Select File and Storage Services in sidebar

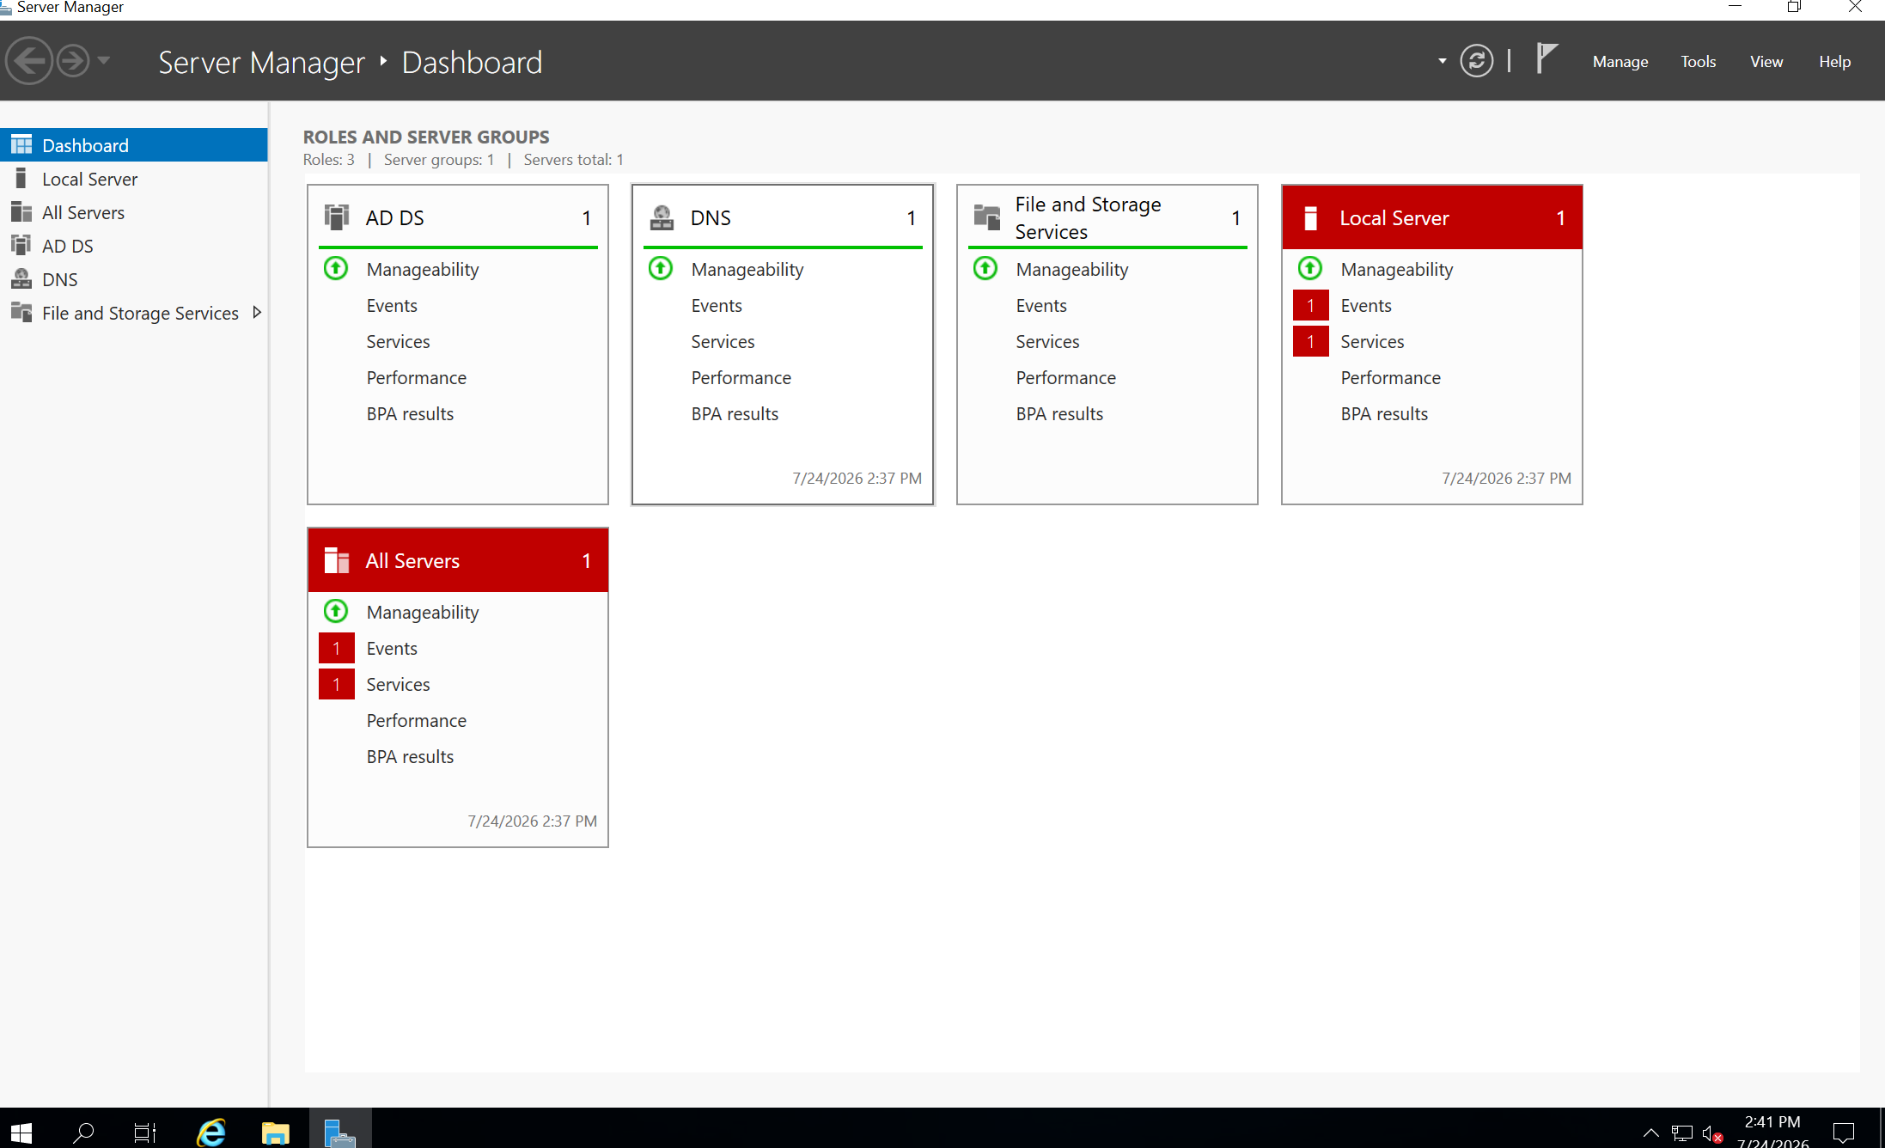click(134, 313)
